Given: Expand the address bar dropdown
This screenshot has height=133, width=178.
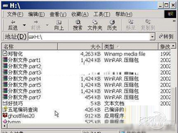Looking at the screenshot, I should pos(152,37).
